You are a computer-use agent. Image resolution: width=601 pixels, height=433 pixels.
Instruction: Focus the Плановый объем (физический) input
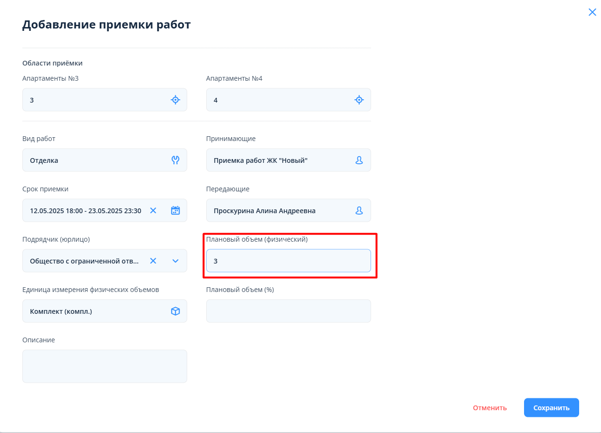tap(288, 261)
